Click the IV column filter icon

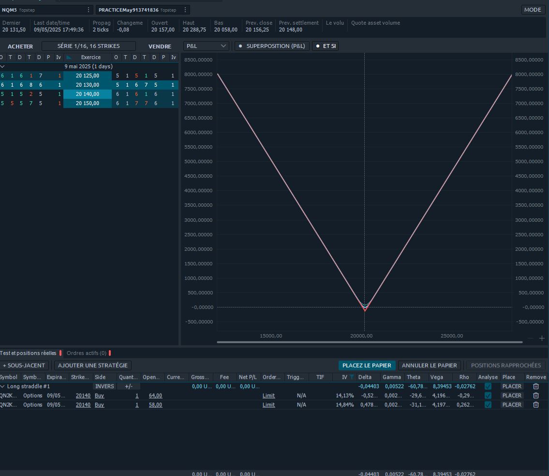[x=352, y=377]
